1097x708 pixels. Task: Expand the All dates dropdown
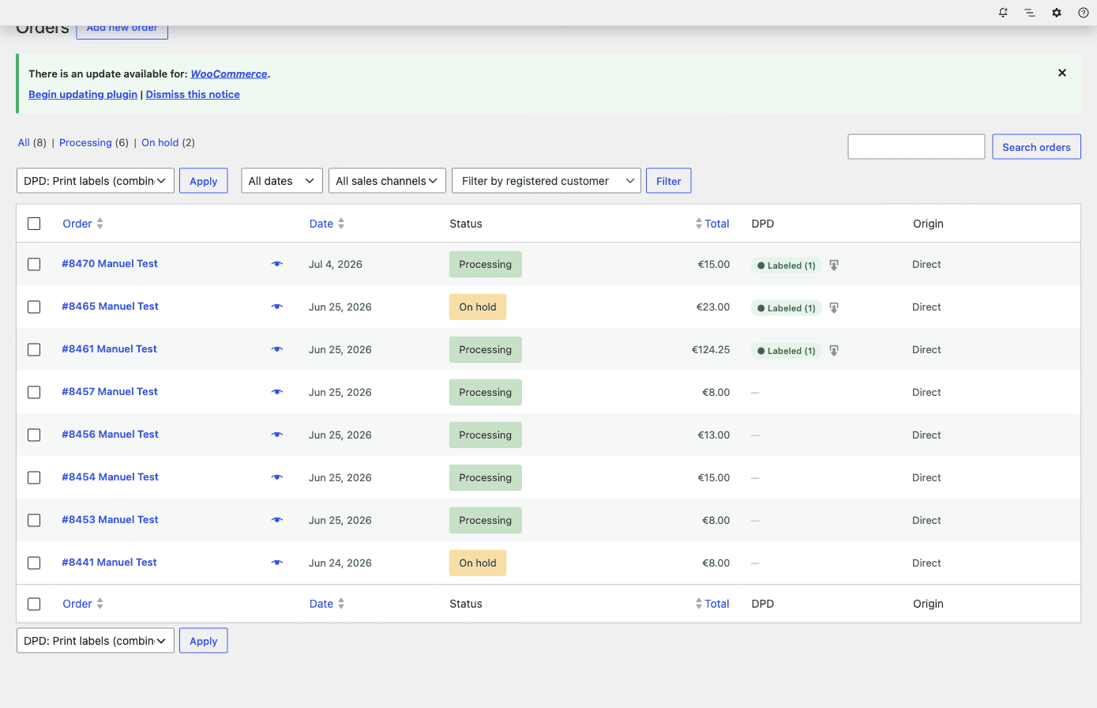pyautogui.click(x=282, y=181)
